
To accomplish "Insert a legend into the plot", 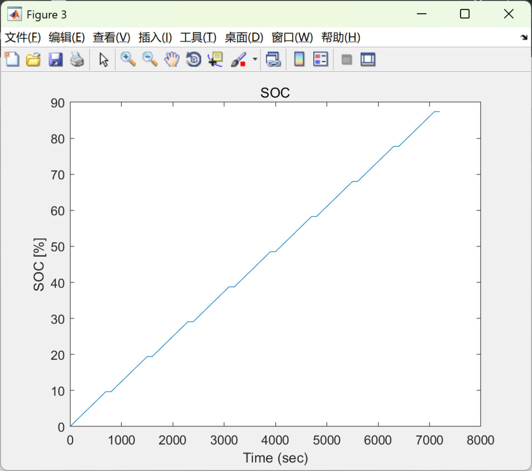I will 321,59.
